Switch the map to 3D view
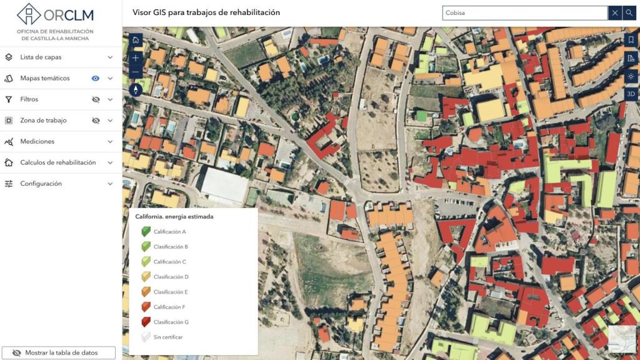Screen dimensions: 640x360 [631, 94]
